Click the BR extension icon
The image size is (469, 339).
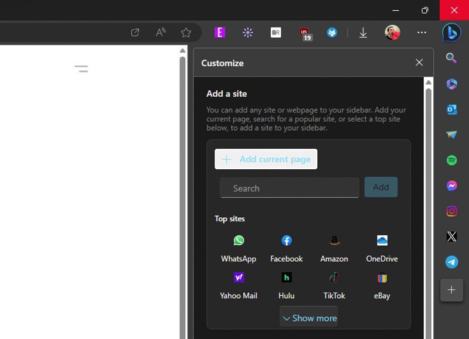point(276,32)
